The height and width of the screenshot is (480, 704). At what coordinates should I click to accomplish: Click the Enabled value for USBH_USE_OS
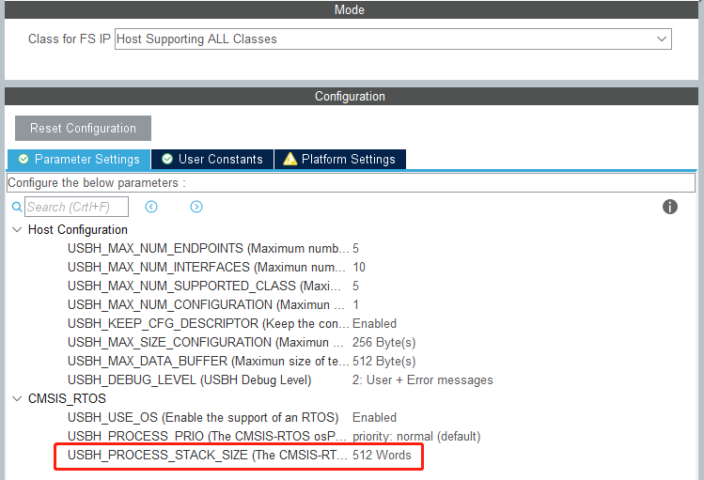[x=374, y=418]
